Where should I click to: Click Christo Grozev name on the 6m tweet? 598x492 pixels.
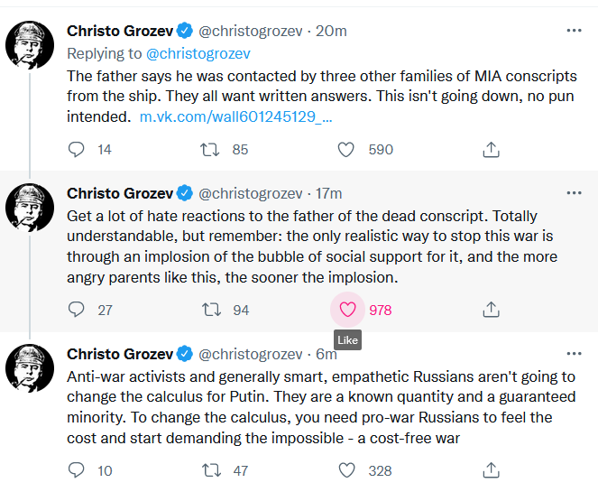coord(119,354)
